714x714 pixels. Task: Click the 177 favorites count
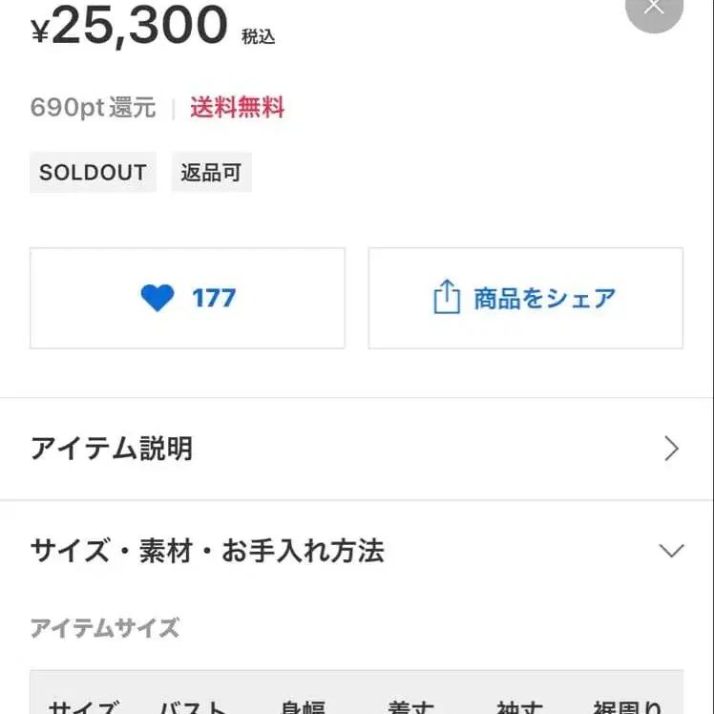pos(213,299)
